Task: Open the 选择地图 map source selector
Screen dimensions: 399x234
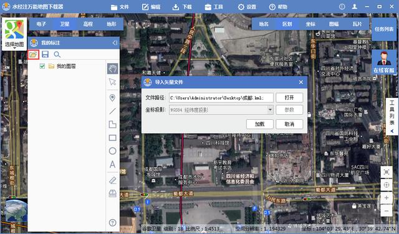Action: point(14,34)
